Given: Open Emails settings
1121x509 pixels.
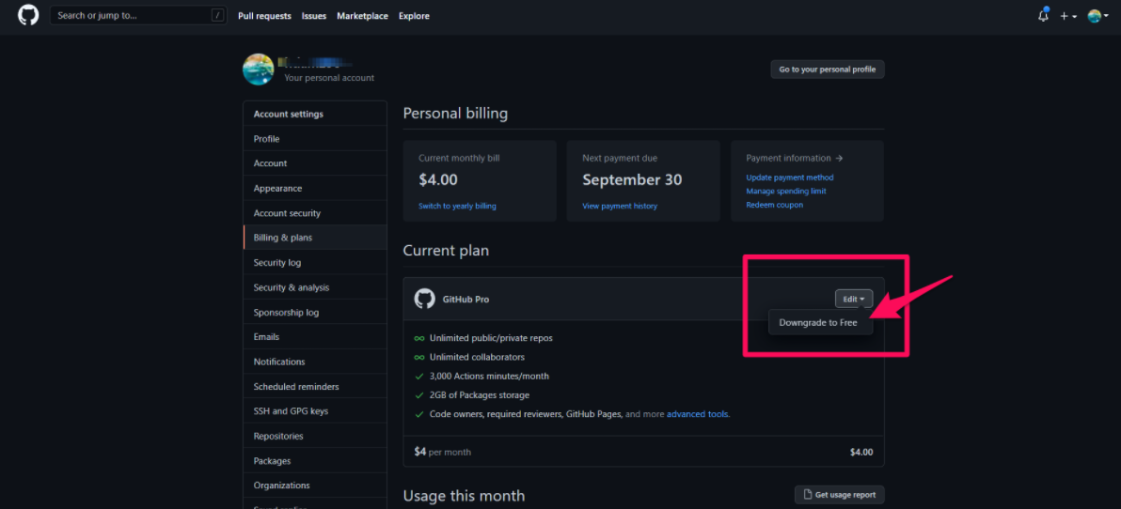Looking at the screenshot, I should [314, 337].
